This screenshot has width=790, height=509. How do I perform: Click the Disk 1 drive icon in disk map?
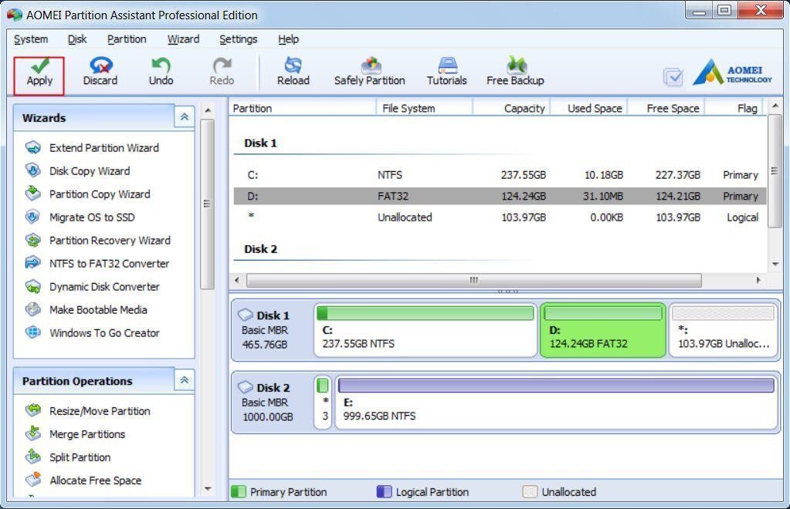pos(245,315)
